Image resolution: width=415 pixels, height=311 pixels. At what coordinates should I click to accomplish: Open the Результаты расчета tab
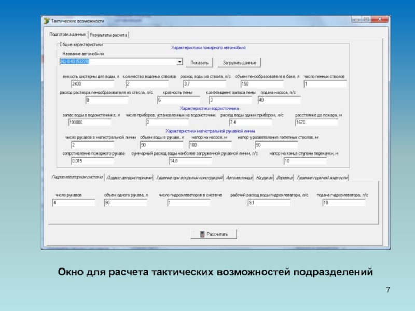click(x=108, y=35)
